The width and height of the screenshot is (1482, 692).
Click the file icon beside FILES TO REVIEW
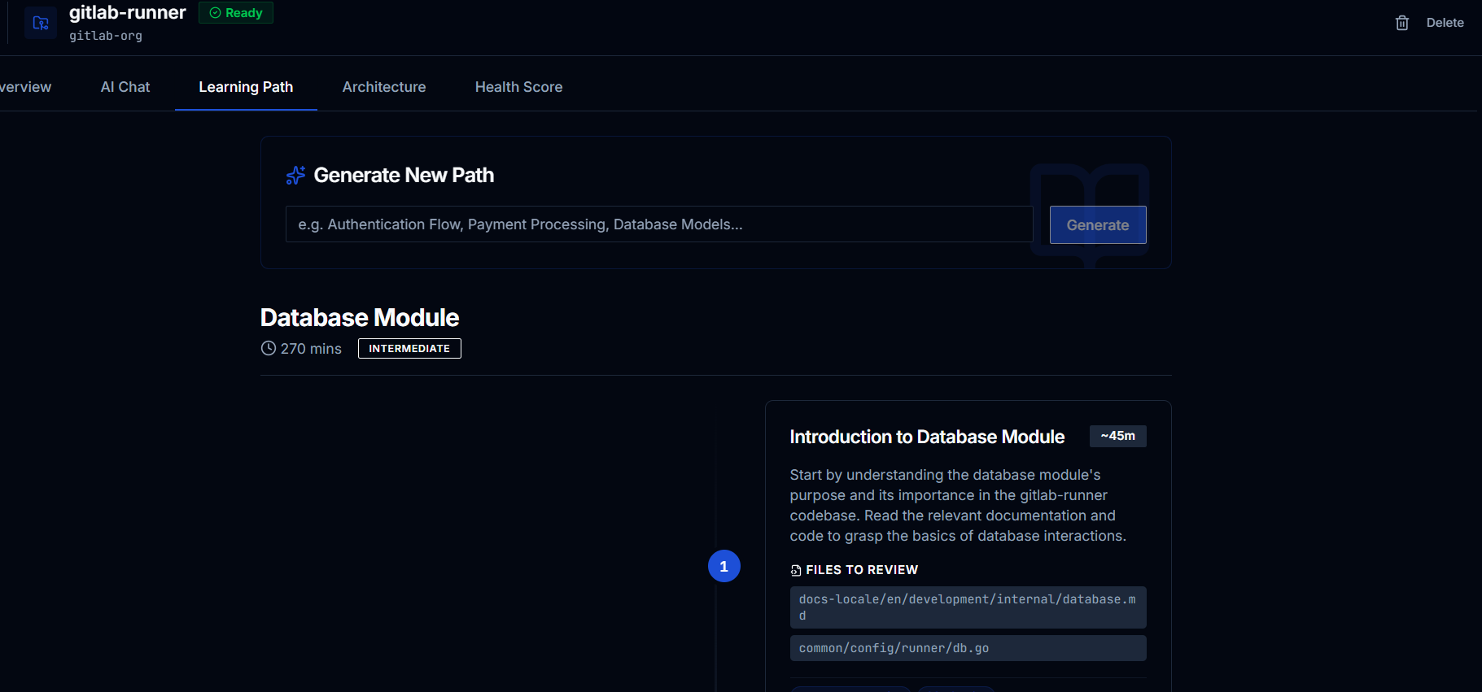pos(796,570)
